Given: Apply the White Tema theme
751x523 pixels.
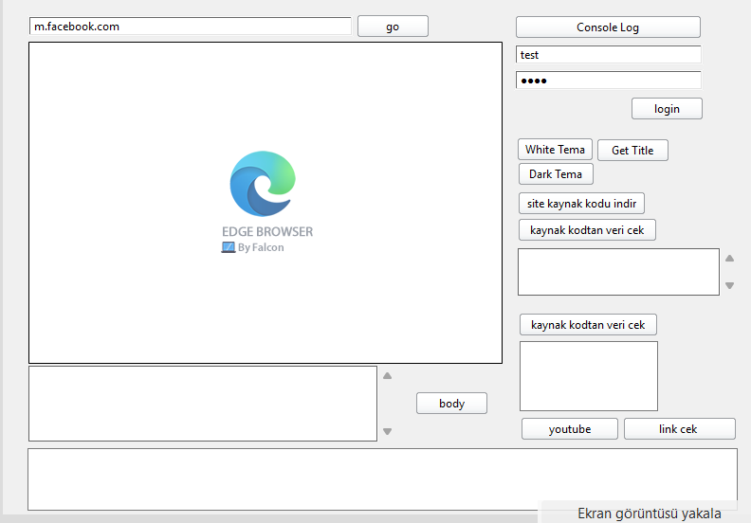Looking at the screenshot, I should (555, 150).
